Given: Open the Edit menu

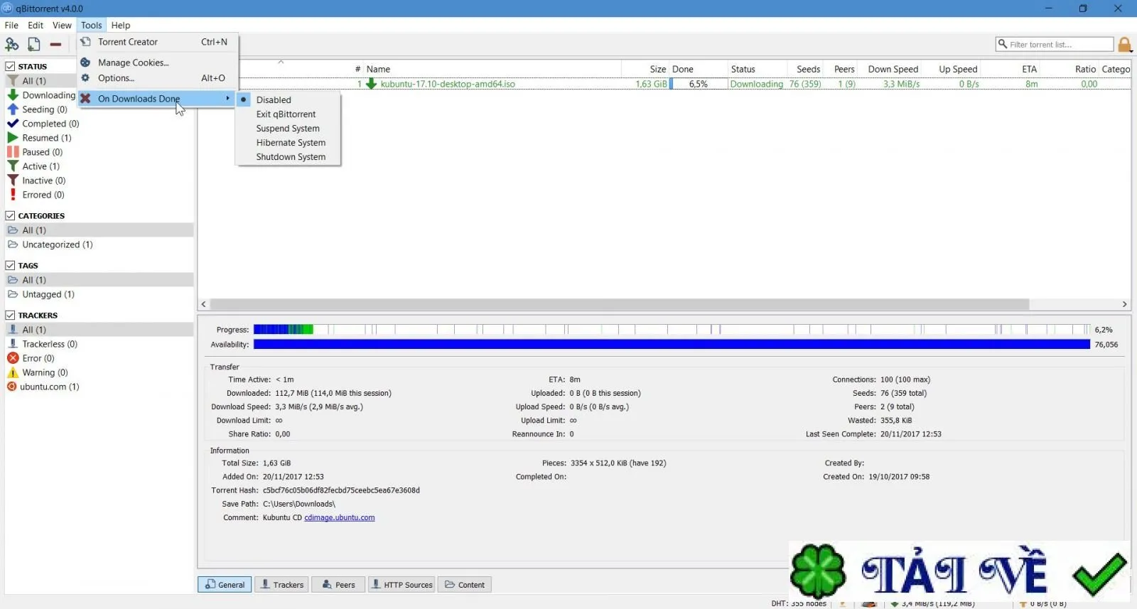Looking at the screenshot, I should pyautogui.click(x=36, y=25).
